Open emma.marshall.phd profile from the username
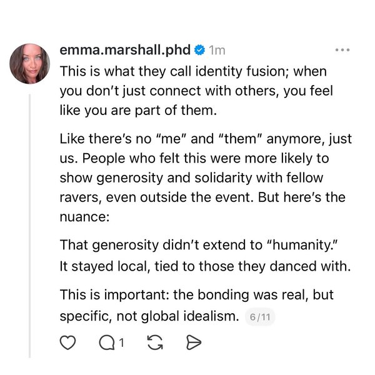375x375 pixels. (x=125, y=49)
